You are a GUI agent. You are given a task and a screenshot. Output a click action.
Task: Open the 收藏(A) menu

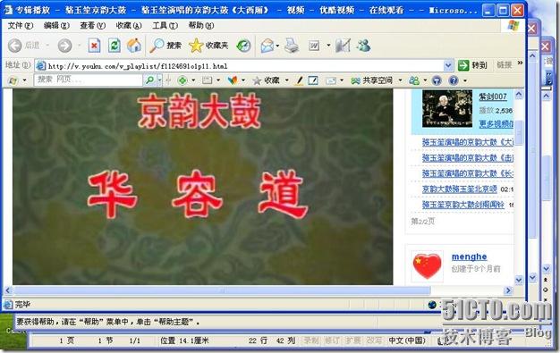[129, 26]
